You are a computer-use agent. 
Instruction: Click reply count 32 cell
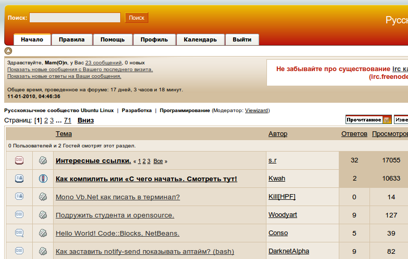point(354,160)
